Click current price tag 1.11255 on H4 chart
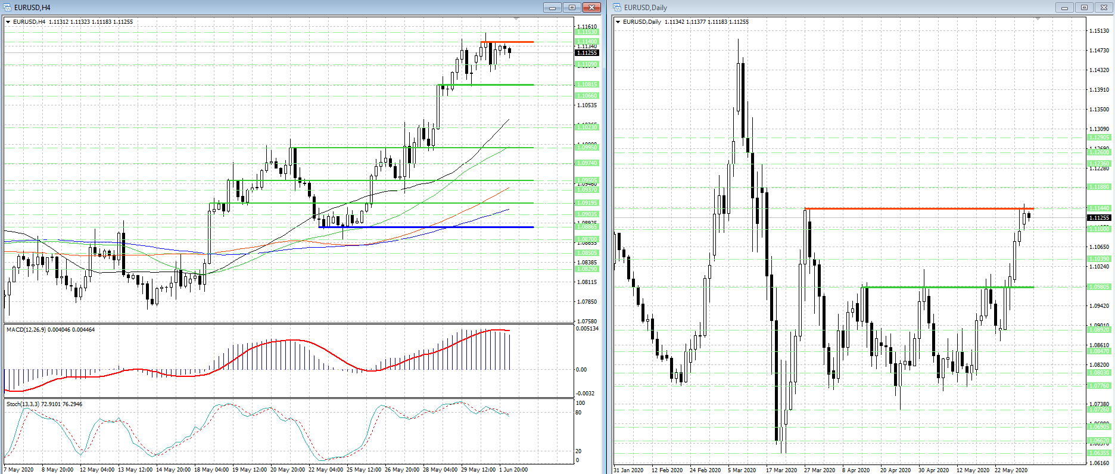This screenshot has width=1115, height=474. point(587,53)
